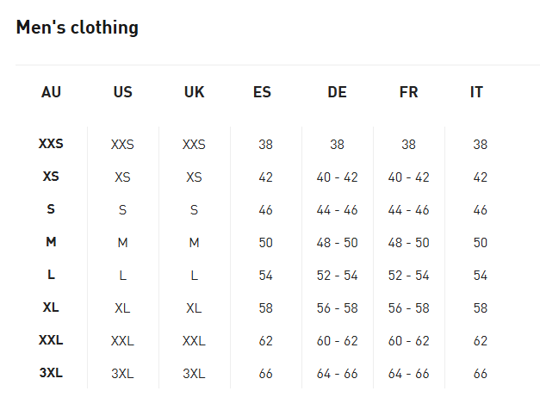Click the ES size 38 cell
The image size is (540, 416).
coord(265,145)
